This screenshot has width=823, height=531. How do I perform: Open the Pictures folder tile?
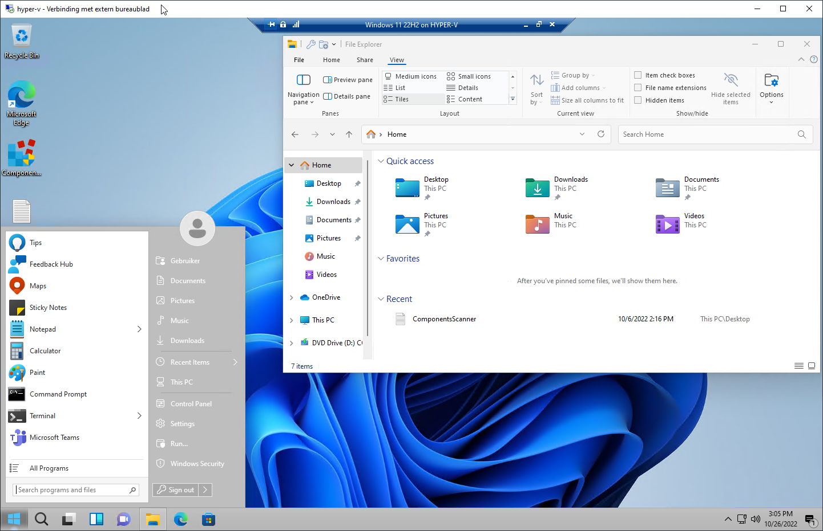click(x=422, y=224)
